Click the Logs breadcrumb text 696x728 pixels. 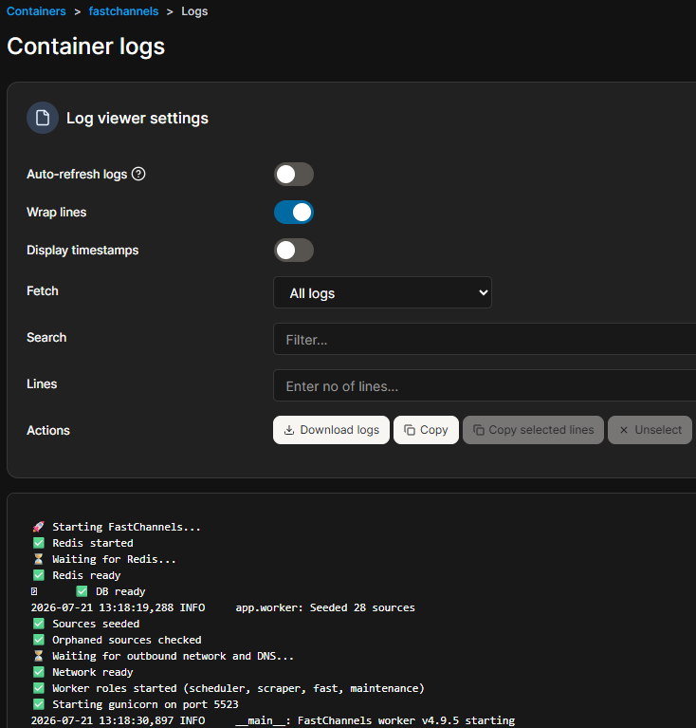[x=194, y=11]
